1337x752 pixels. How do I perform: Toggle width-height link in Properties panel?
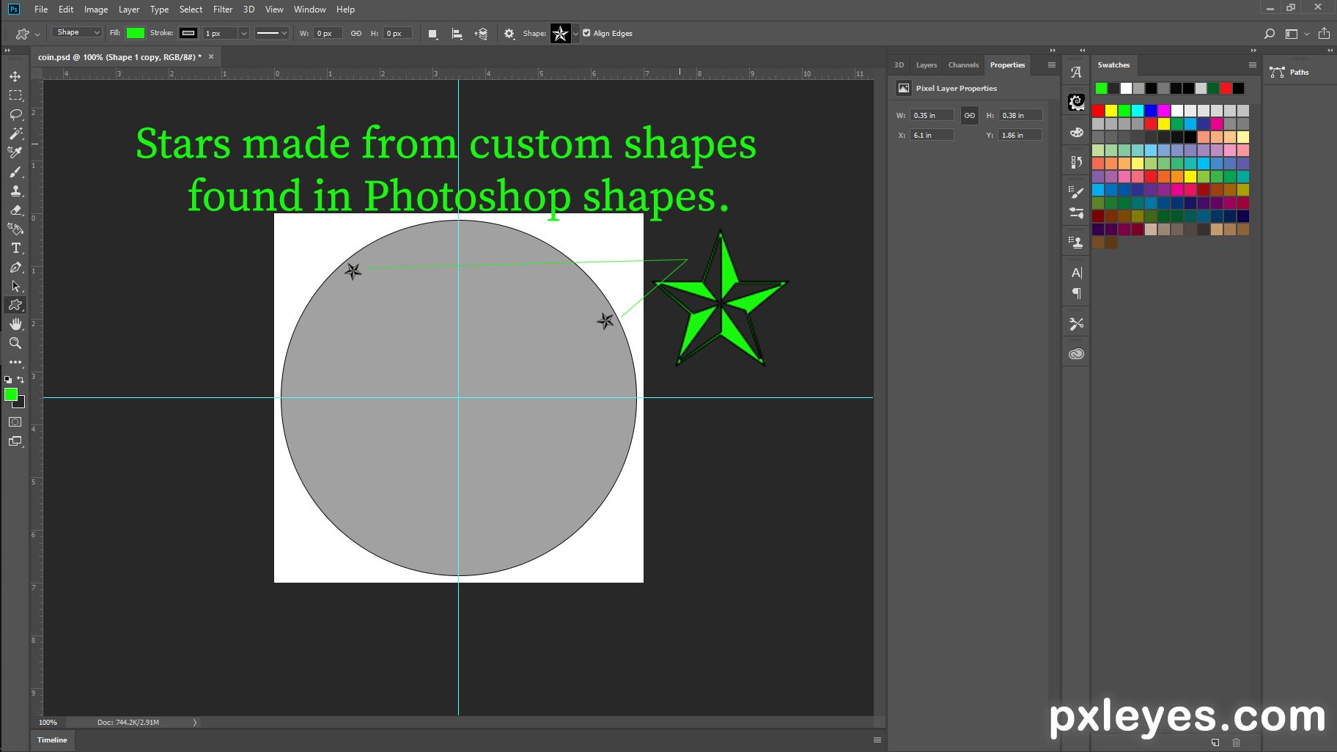pos(970,116)
